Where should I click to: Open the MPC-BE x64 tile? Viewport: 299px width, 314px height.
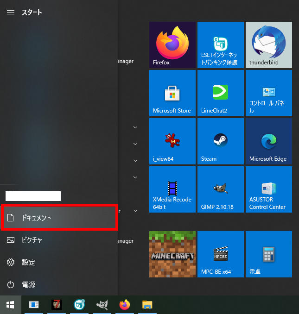pyautogui.click(x=221, y=254)
